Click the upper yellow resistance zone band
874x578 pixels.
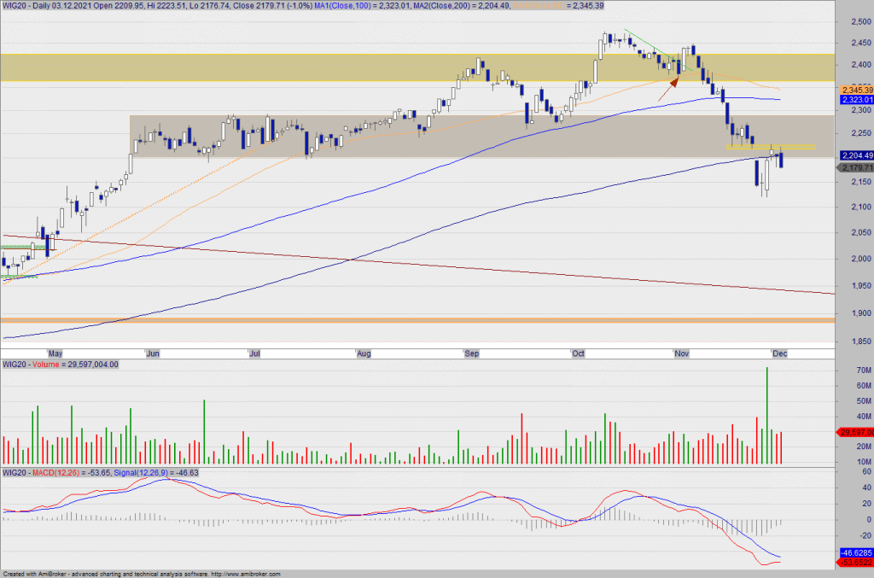point(256,67)
